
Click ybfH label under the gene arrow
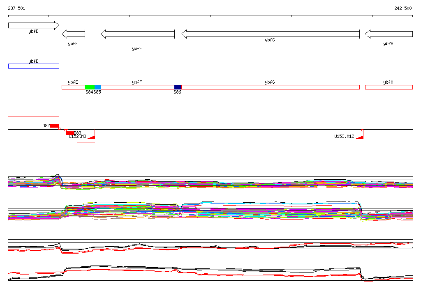click(388, 43)
